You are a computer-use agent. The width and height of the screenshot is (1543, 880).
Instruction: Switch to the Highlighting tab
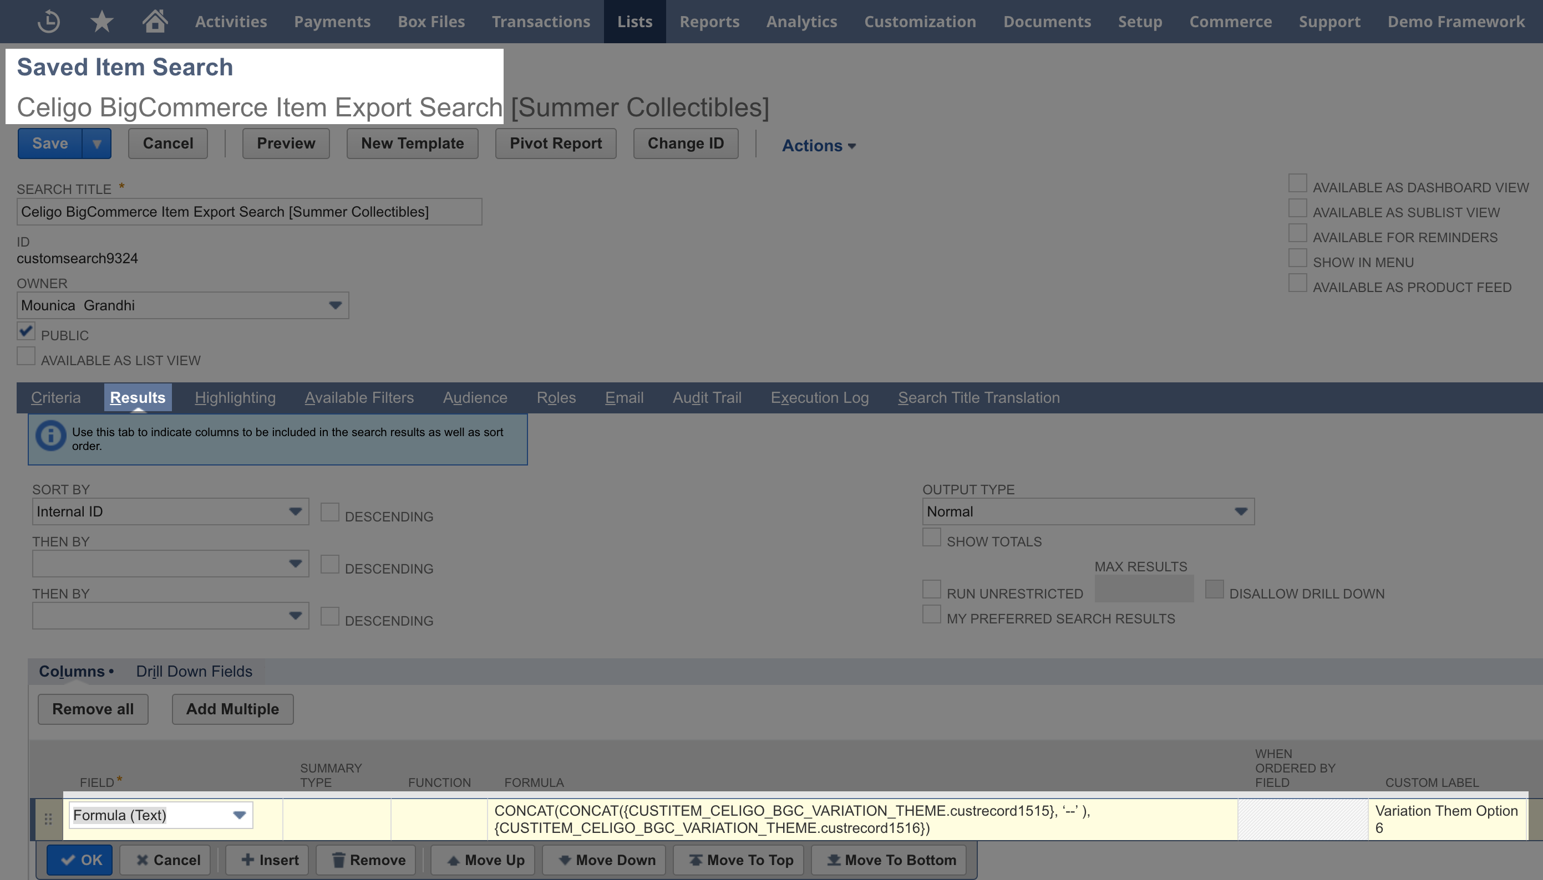235,398
